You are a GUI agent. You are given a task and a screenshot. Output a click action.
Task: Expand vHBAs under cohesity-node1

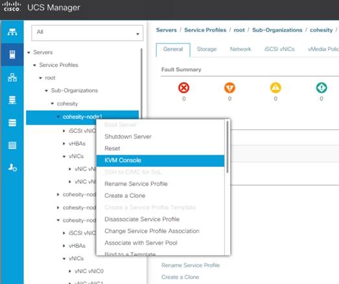pos(64,144)
